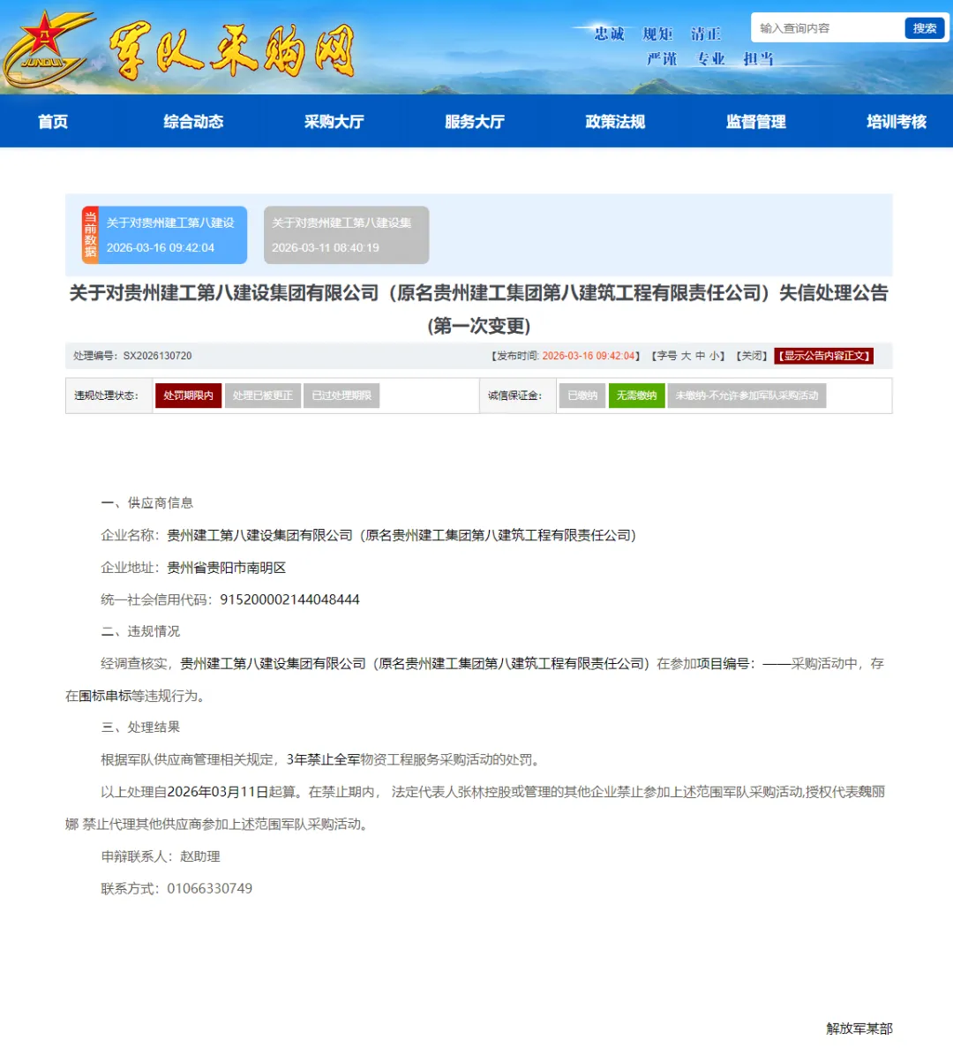Click the search input field
This screenshot has height=1048, width=953.
(828, 28)
